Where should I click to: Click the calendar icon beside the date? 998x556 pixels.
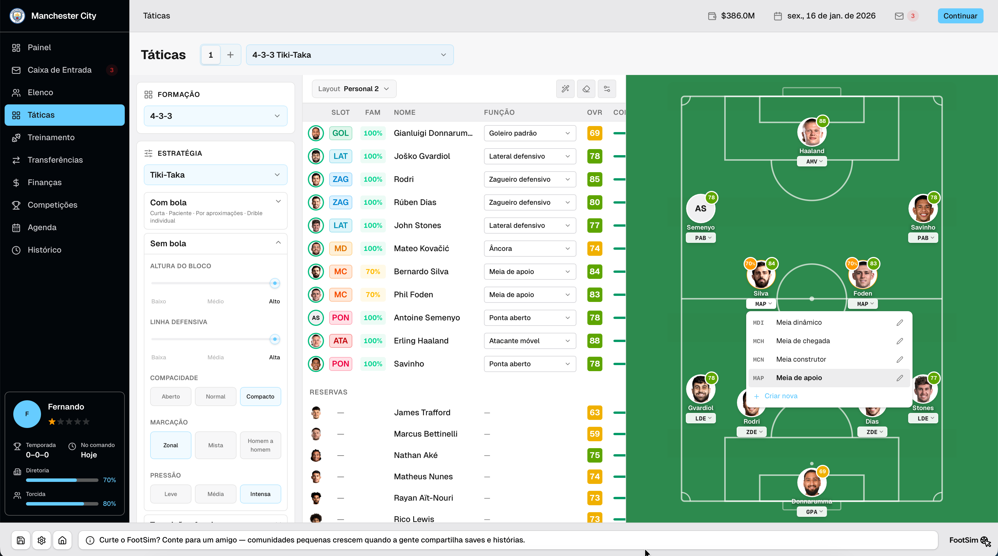point(778,16)
